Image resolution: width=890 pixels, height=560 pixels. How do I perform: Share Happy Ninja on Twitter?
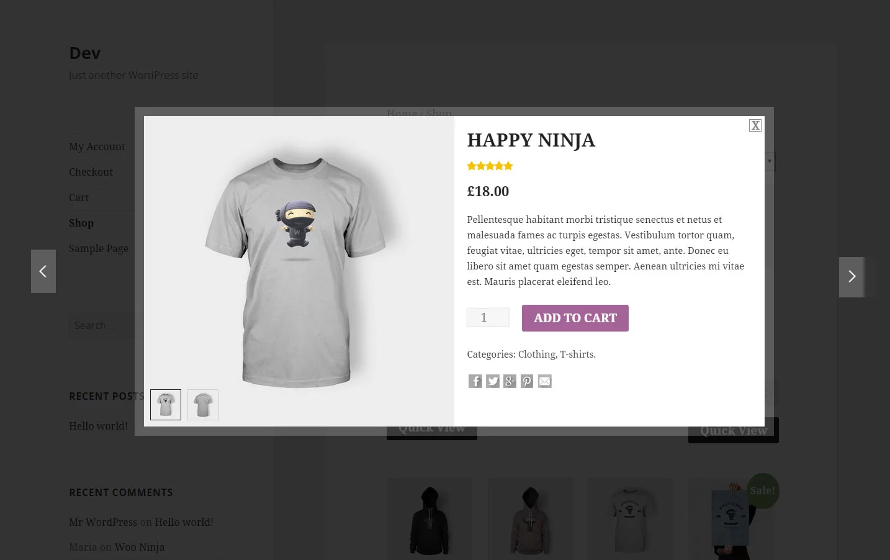[x=492, y=381]
